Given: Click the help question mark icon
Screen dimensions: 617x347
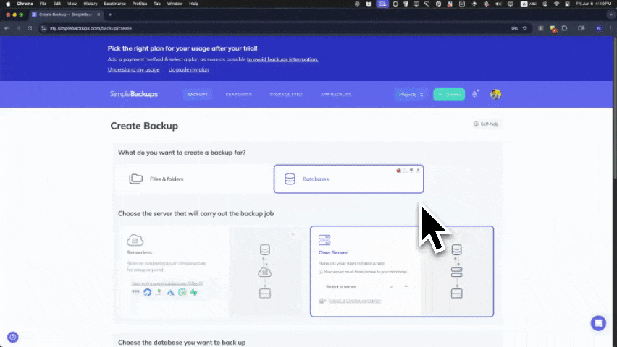Looking at the screenshot, I should coord(12,337).
